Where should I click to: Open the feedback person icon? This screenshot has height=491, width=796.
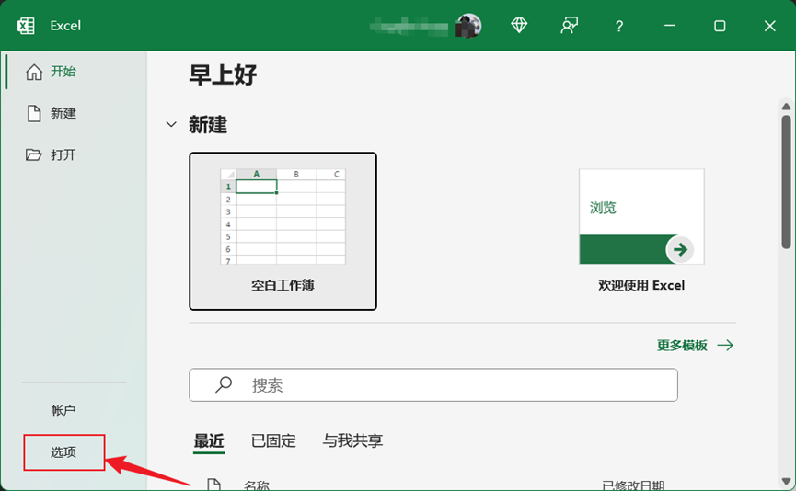point(570,26)
